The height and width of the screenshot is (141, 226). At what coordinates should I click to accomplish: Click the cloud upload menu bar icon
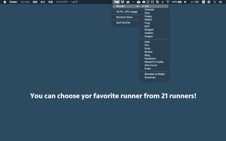(138, 2)
